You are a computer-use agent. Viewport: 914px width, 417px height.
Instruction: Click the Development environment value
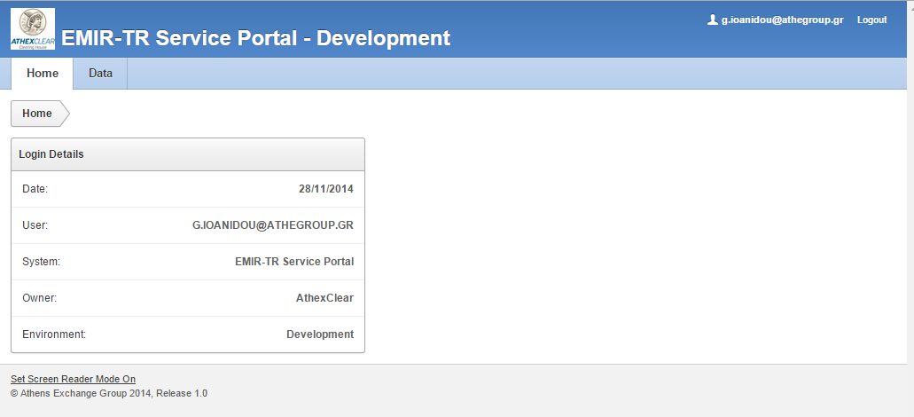320,334
